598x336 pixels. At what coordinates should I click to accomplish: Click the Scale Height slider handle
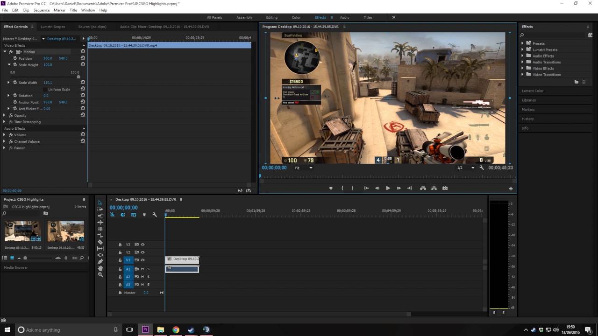tap(78, 77)
